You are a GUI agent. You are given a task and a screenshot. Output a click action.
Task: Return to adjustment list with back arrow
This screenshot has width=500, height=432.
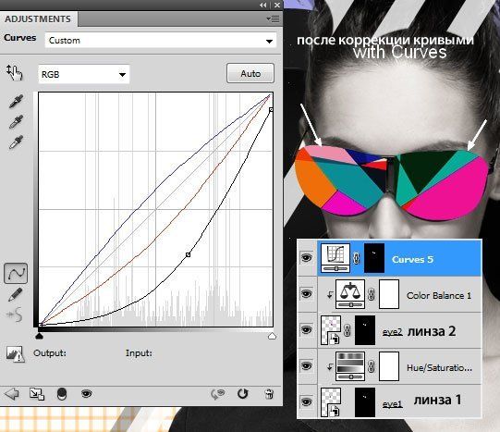click(12, 394)
